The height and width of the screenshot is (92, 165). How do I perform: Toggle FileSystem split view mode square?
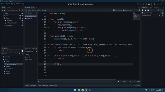coord(22,51)
